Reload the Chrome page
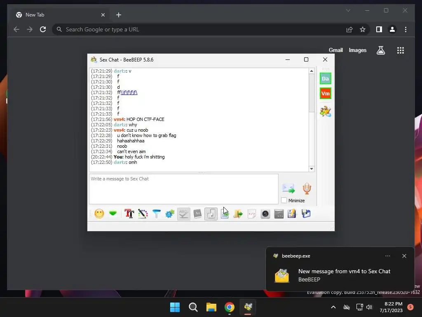Screen dimensions: 422x317 point(43,29)
